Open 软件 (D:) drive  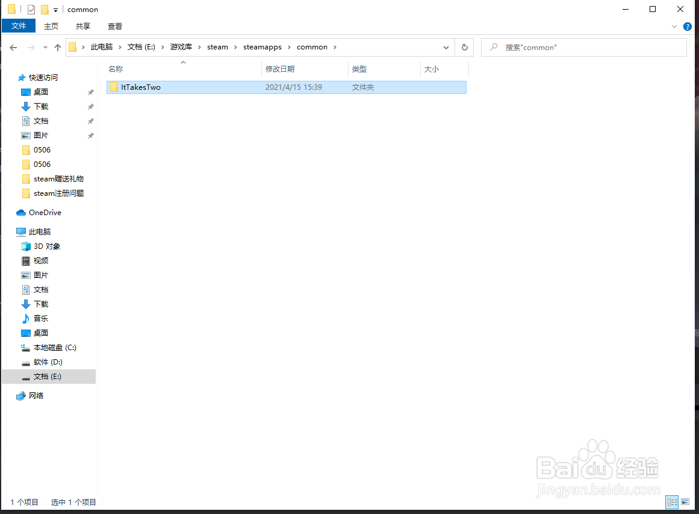48,362
